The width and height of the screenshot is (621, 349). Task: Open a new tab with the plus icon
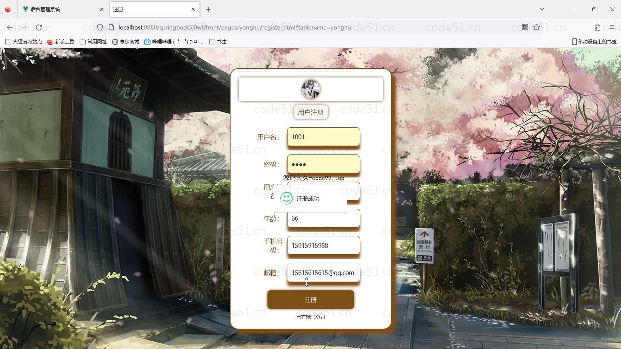(208, 9)
